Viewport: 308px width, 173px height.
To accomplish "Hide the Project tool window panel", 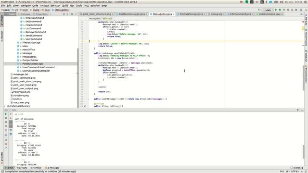I will tap(77, 14).
